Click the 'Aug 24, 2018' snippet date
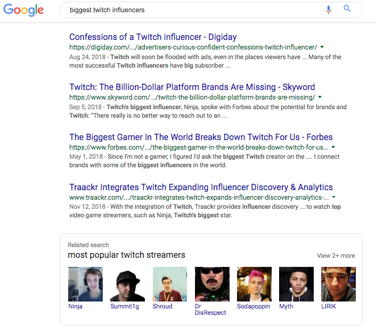This screenshot has height=326, width=375. (x=87, y=57)
